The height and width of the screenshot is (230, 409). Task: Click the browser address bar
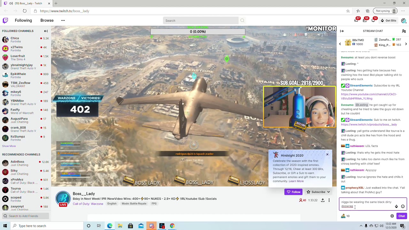[189, 11]
